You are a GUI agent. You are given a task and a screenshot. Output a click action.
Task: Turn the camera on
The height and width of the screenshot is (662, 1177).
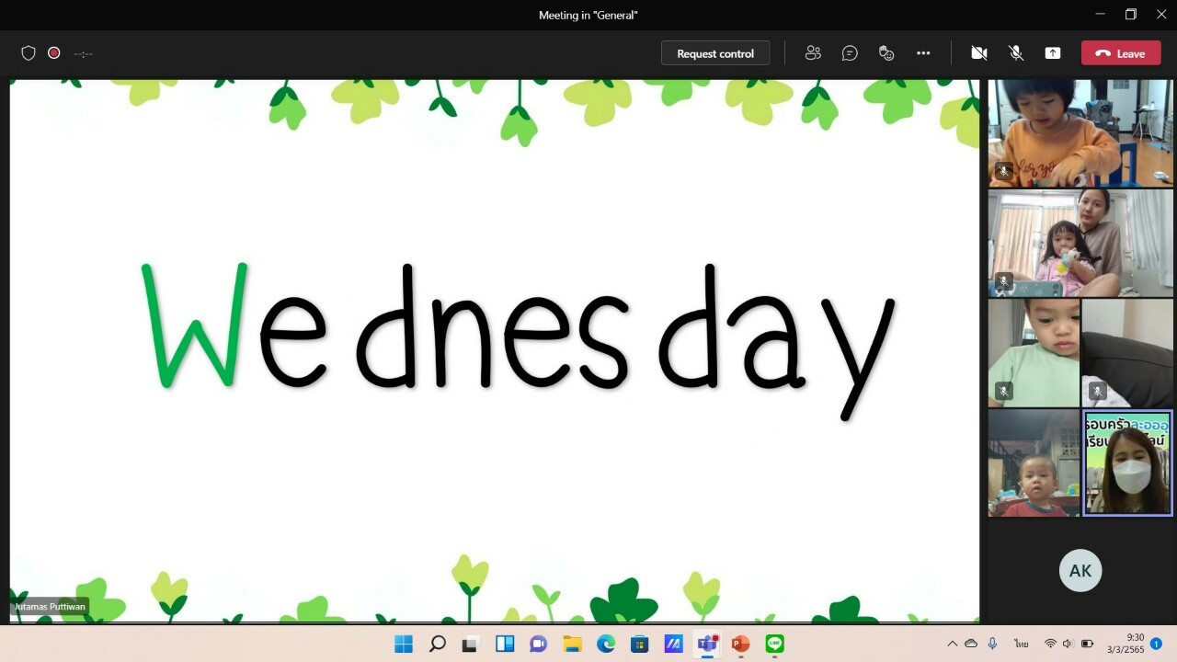(979, 53)
